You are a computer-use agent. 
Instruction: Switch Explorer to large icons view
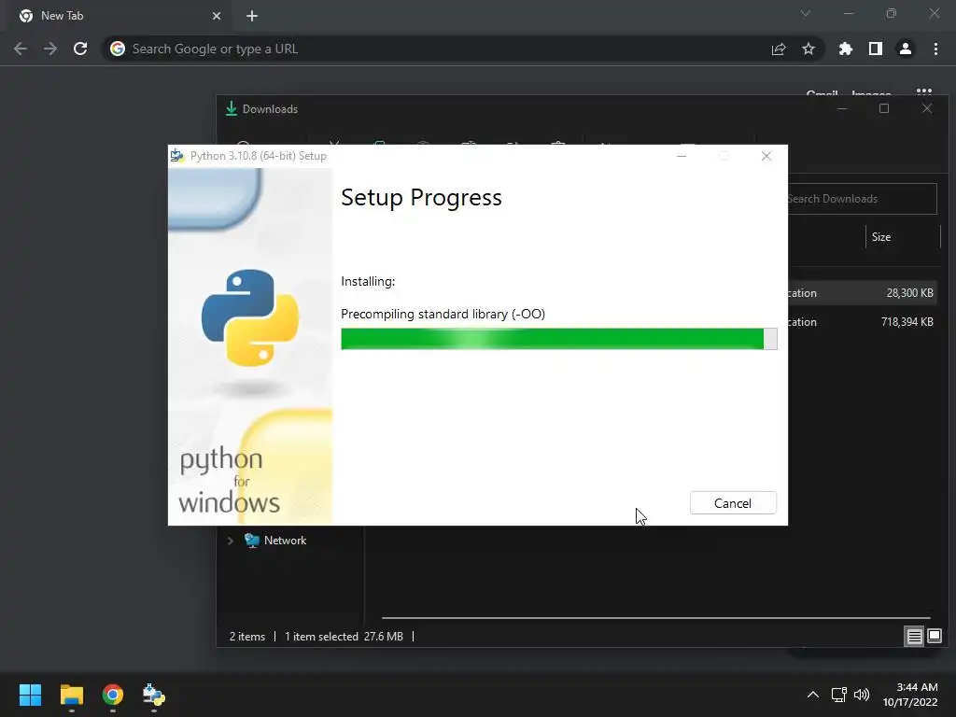click(935, 637)
